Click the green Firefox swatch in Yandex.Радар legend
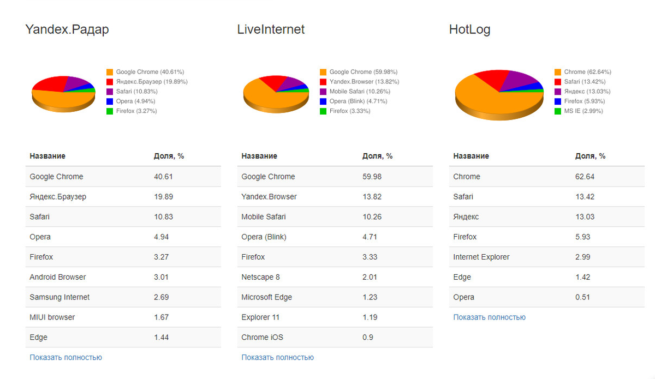The width and height of the screenshot is (655, 379). click(110, 111)
